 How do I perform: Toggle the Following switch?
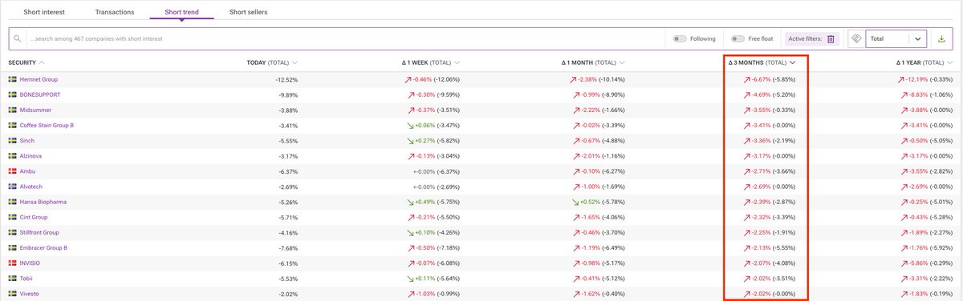pyautogui.click(x=679, y=38)
